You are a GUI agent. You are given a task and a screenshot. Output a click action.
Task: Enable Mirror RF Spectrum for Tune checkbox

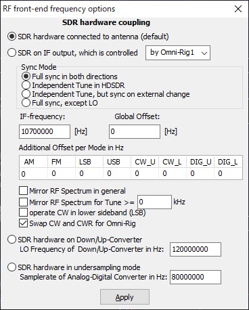(x=24, y=202)
